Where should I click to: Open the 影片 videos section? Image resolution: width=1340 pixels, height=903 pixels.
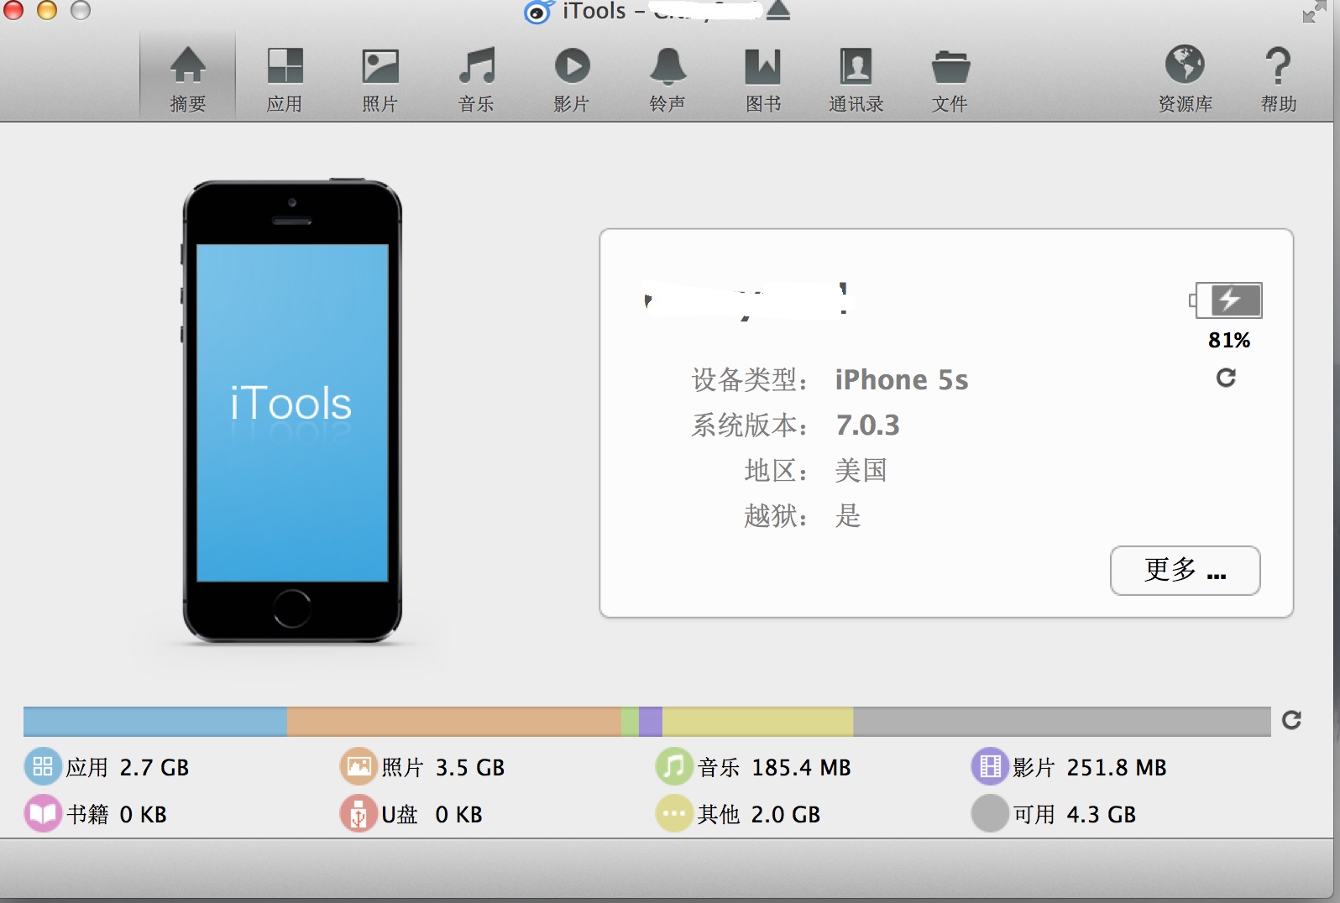point(572,79)
